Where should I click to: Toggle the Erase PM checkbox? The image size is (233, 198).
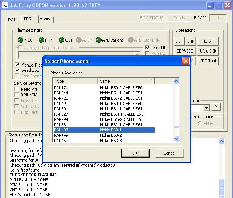pyautogui.click(x=17, y=101)
